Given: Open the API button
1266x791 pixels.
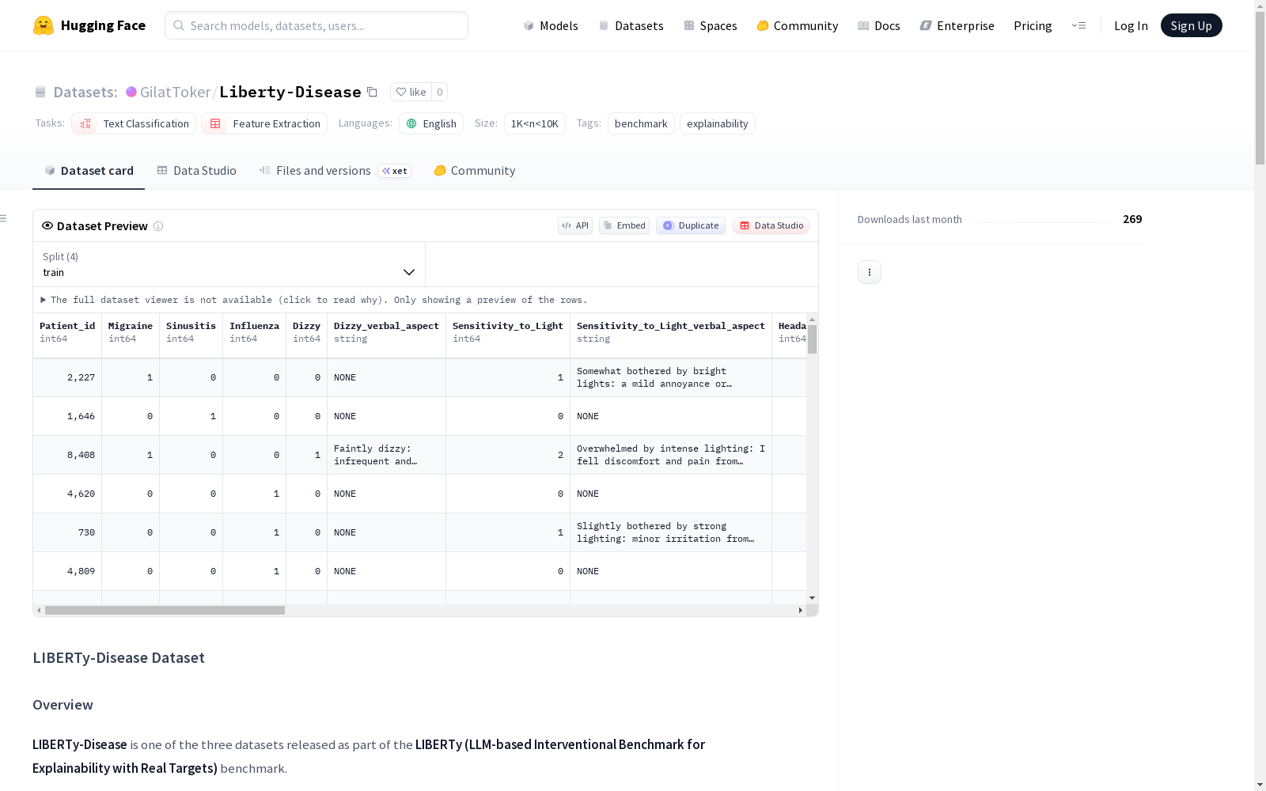Looking at the screenshot, I should coord(575,225).
